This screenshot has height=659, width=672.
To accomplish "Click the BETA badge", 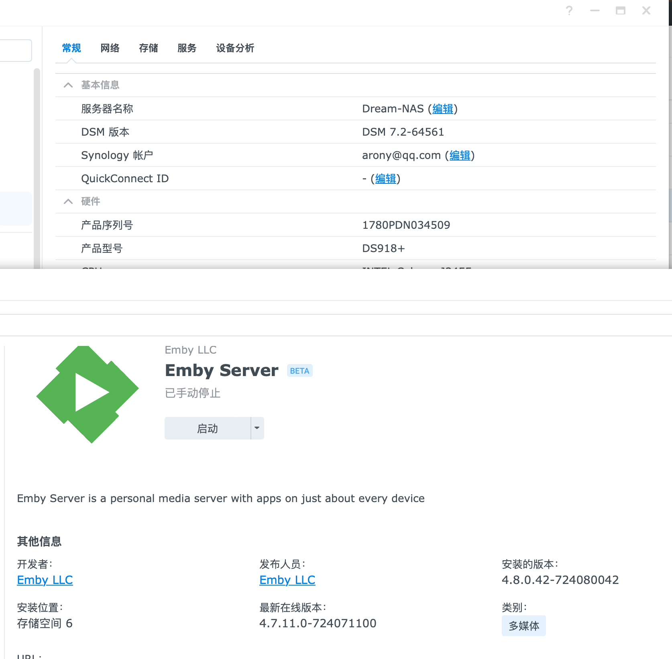I will [x=300, y=371].
